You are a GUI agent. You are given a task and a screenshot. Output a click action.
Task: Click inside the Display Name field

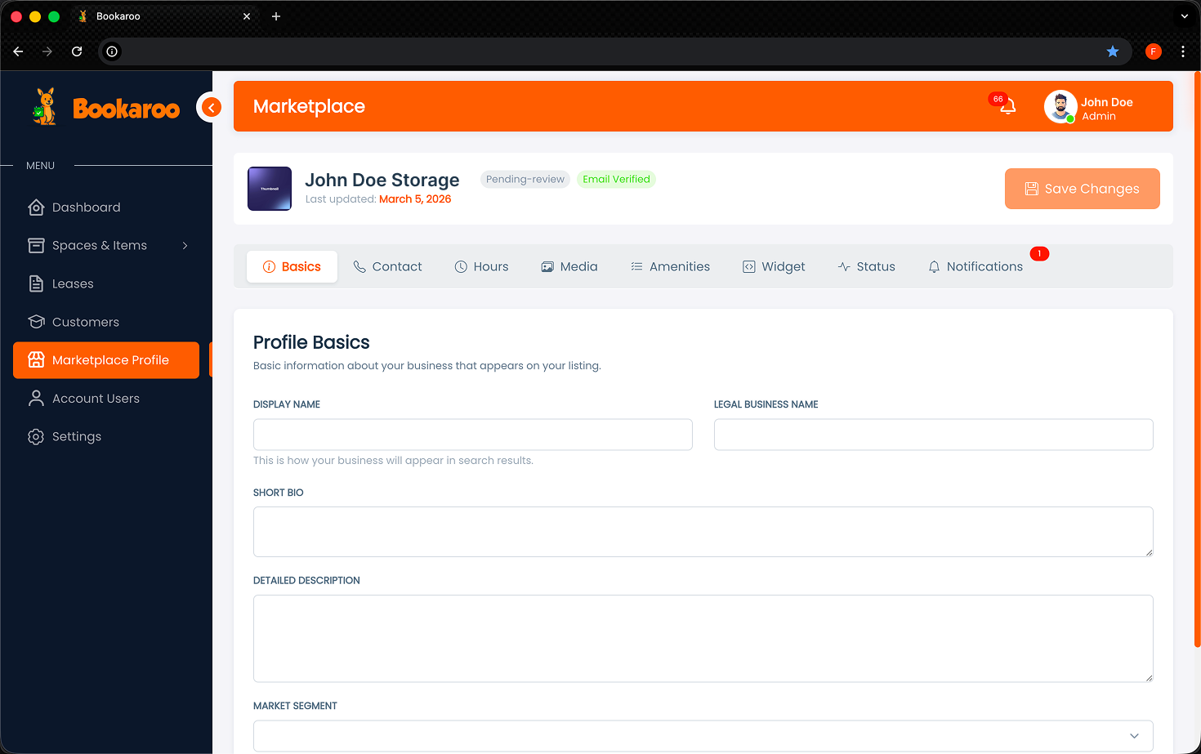(x=472, y=435)
